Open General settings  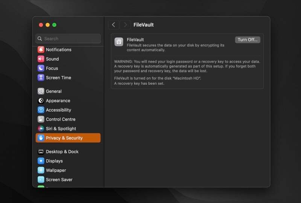[68, 91]
